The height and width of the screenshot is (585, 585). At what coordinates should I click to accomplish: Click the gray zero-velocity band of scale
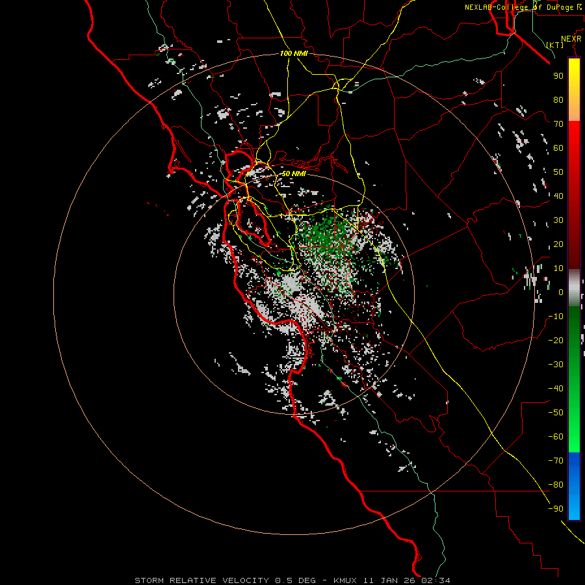tap(574, 288)
